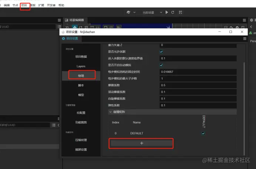The height and width of the screenshot is (169, 256).
Task: Toggle DEFAULT collision matrix checkbox
Action: (x=203, y=133)
